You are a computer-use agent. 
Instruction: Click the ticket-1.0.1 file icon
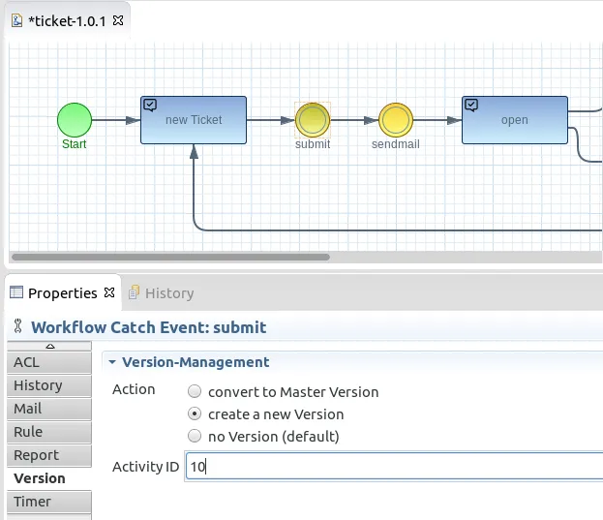tap(16, 20)
